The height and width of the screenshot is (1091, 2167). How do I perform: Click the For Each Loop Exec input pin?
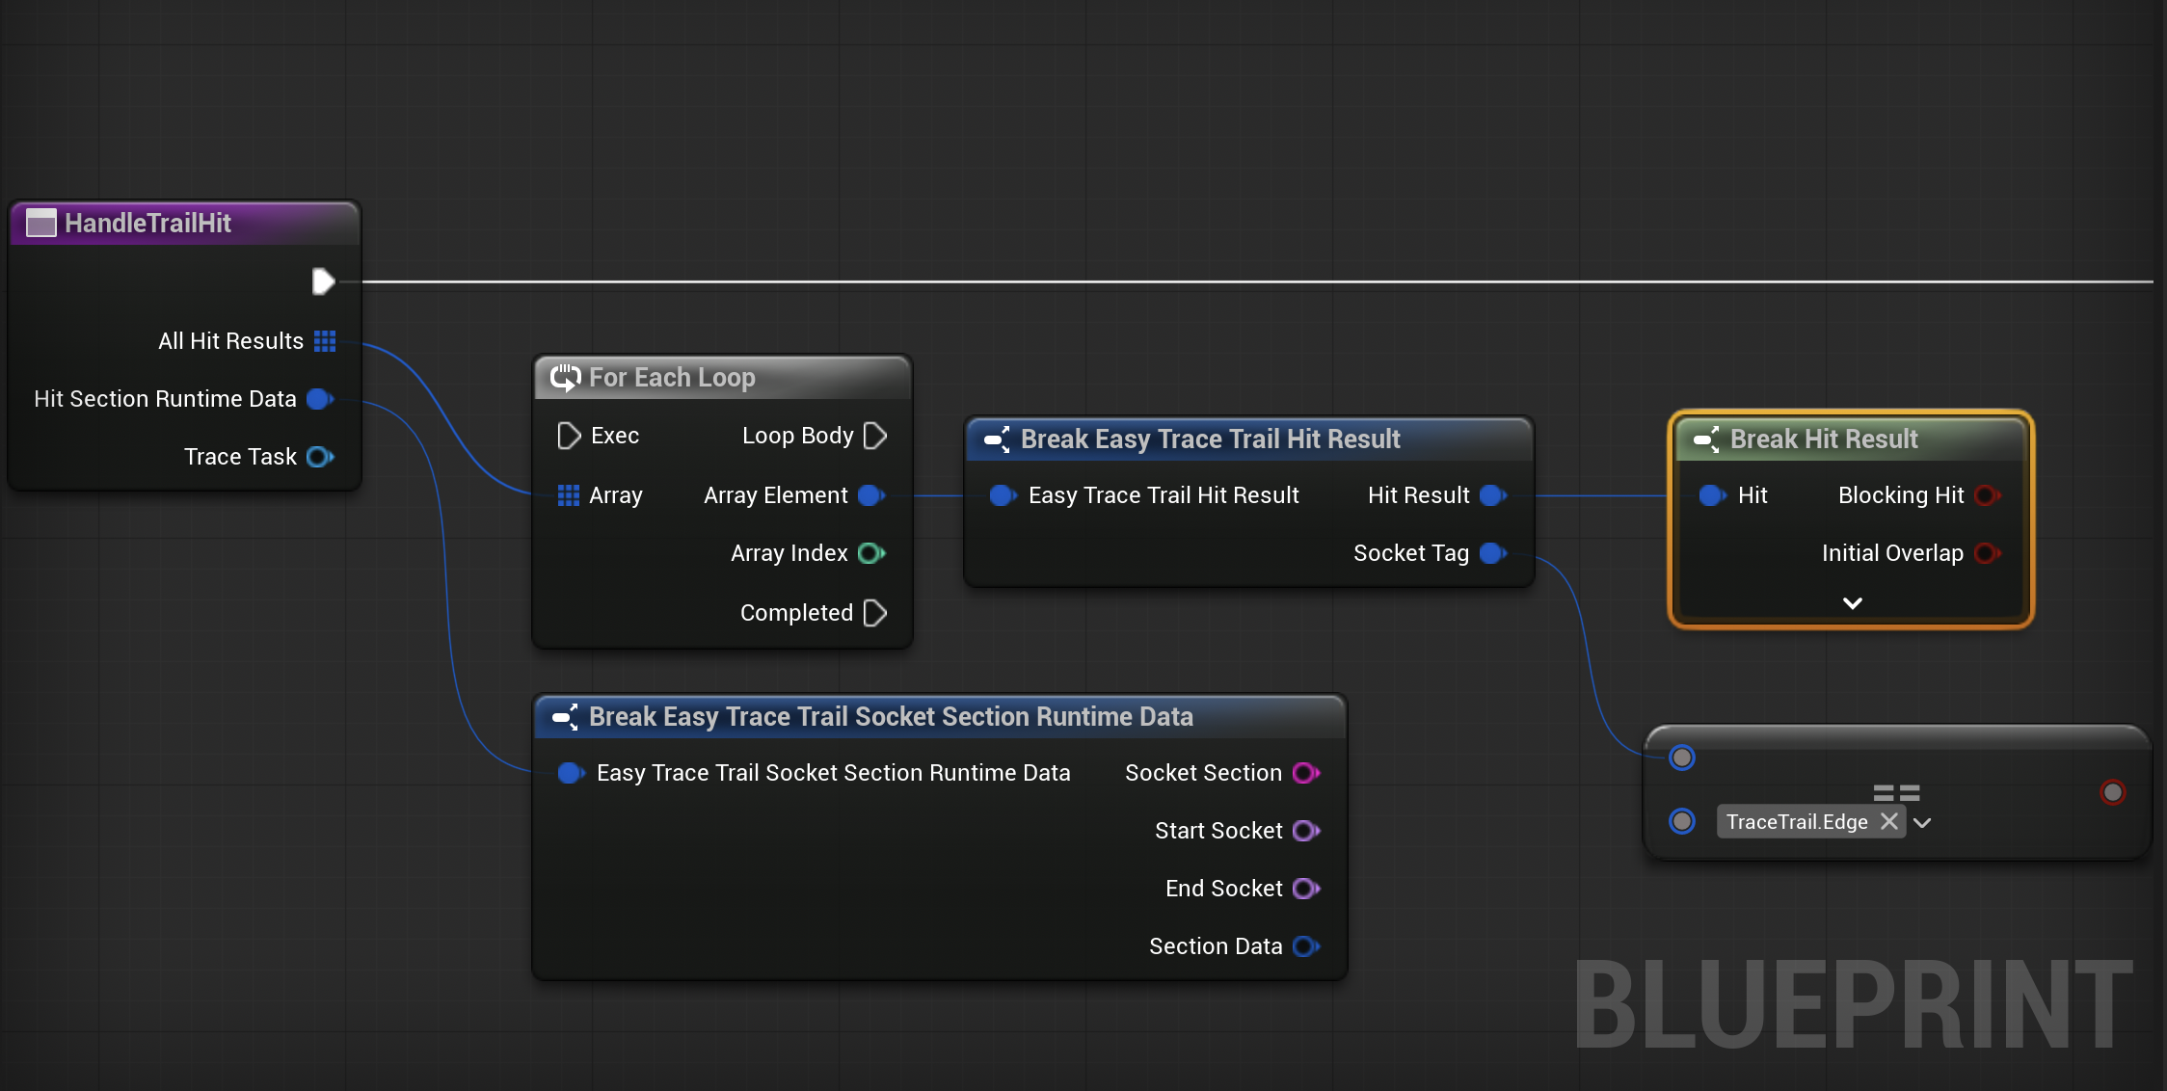point(569,436)
